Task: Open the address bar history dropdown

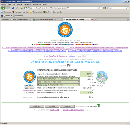Action: (101, 8)
